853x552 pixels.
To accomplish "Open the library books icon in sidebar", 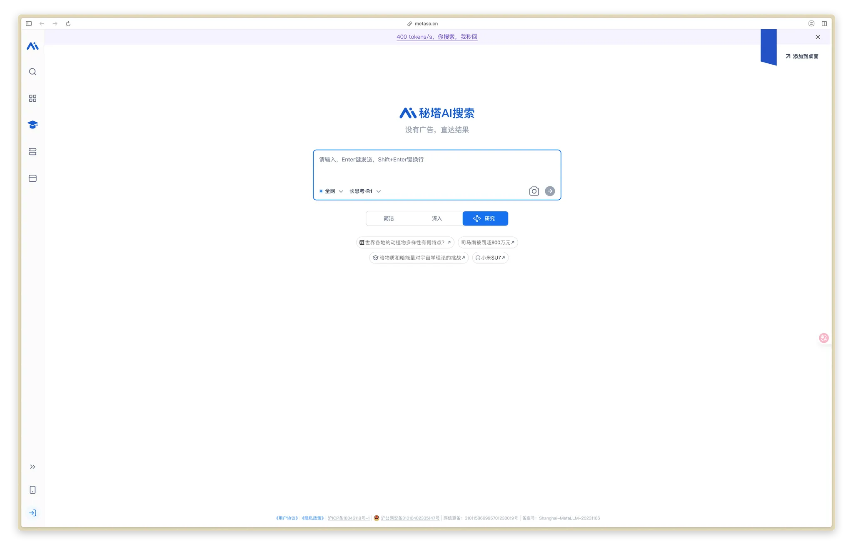I will pyautogui.click(x=32, y=151).
